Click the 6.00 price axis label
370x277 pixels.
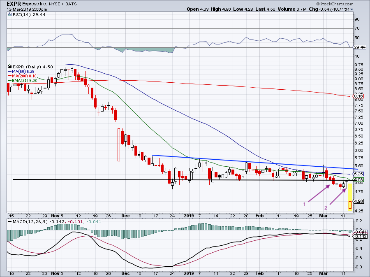point(358,151)
